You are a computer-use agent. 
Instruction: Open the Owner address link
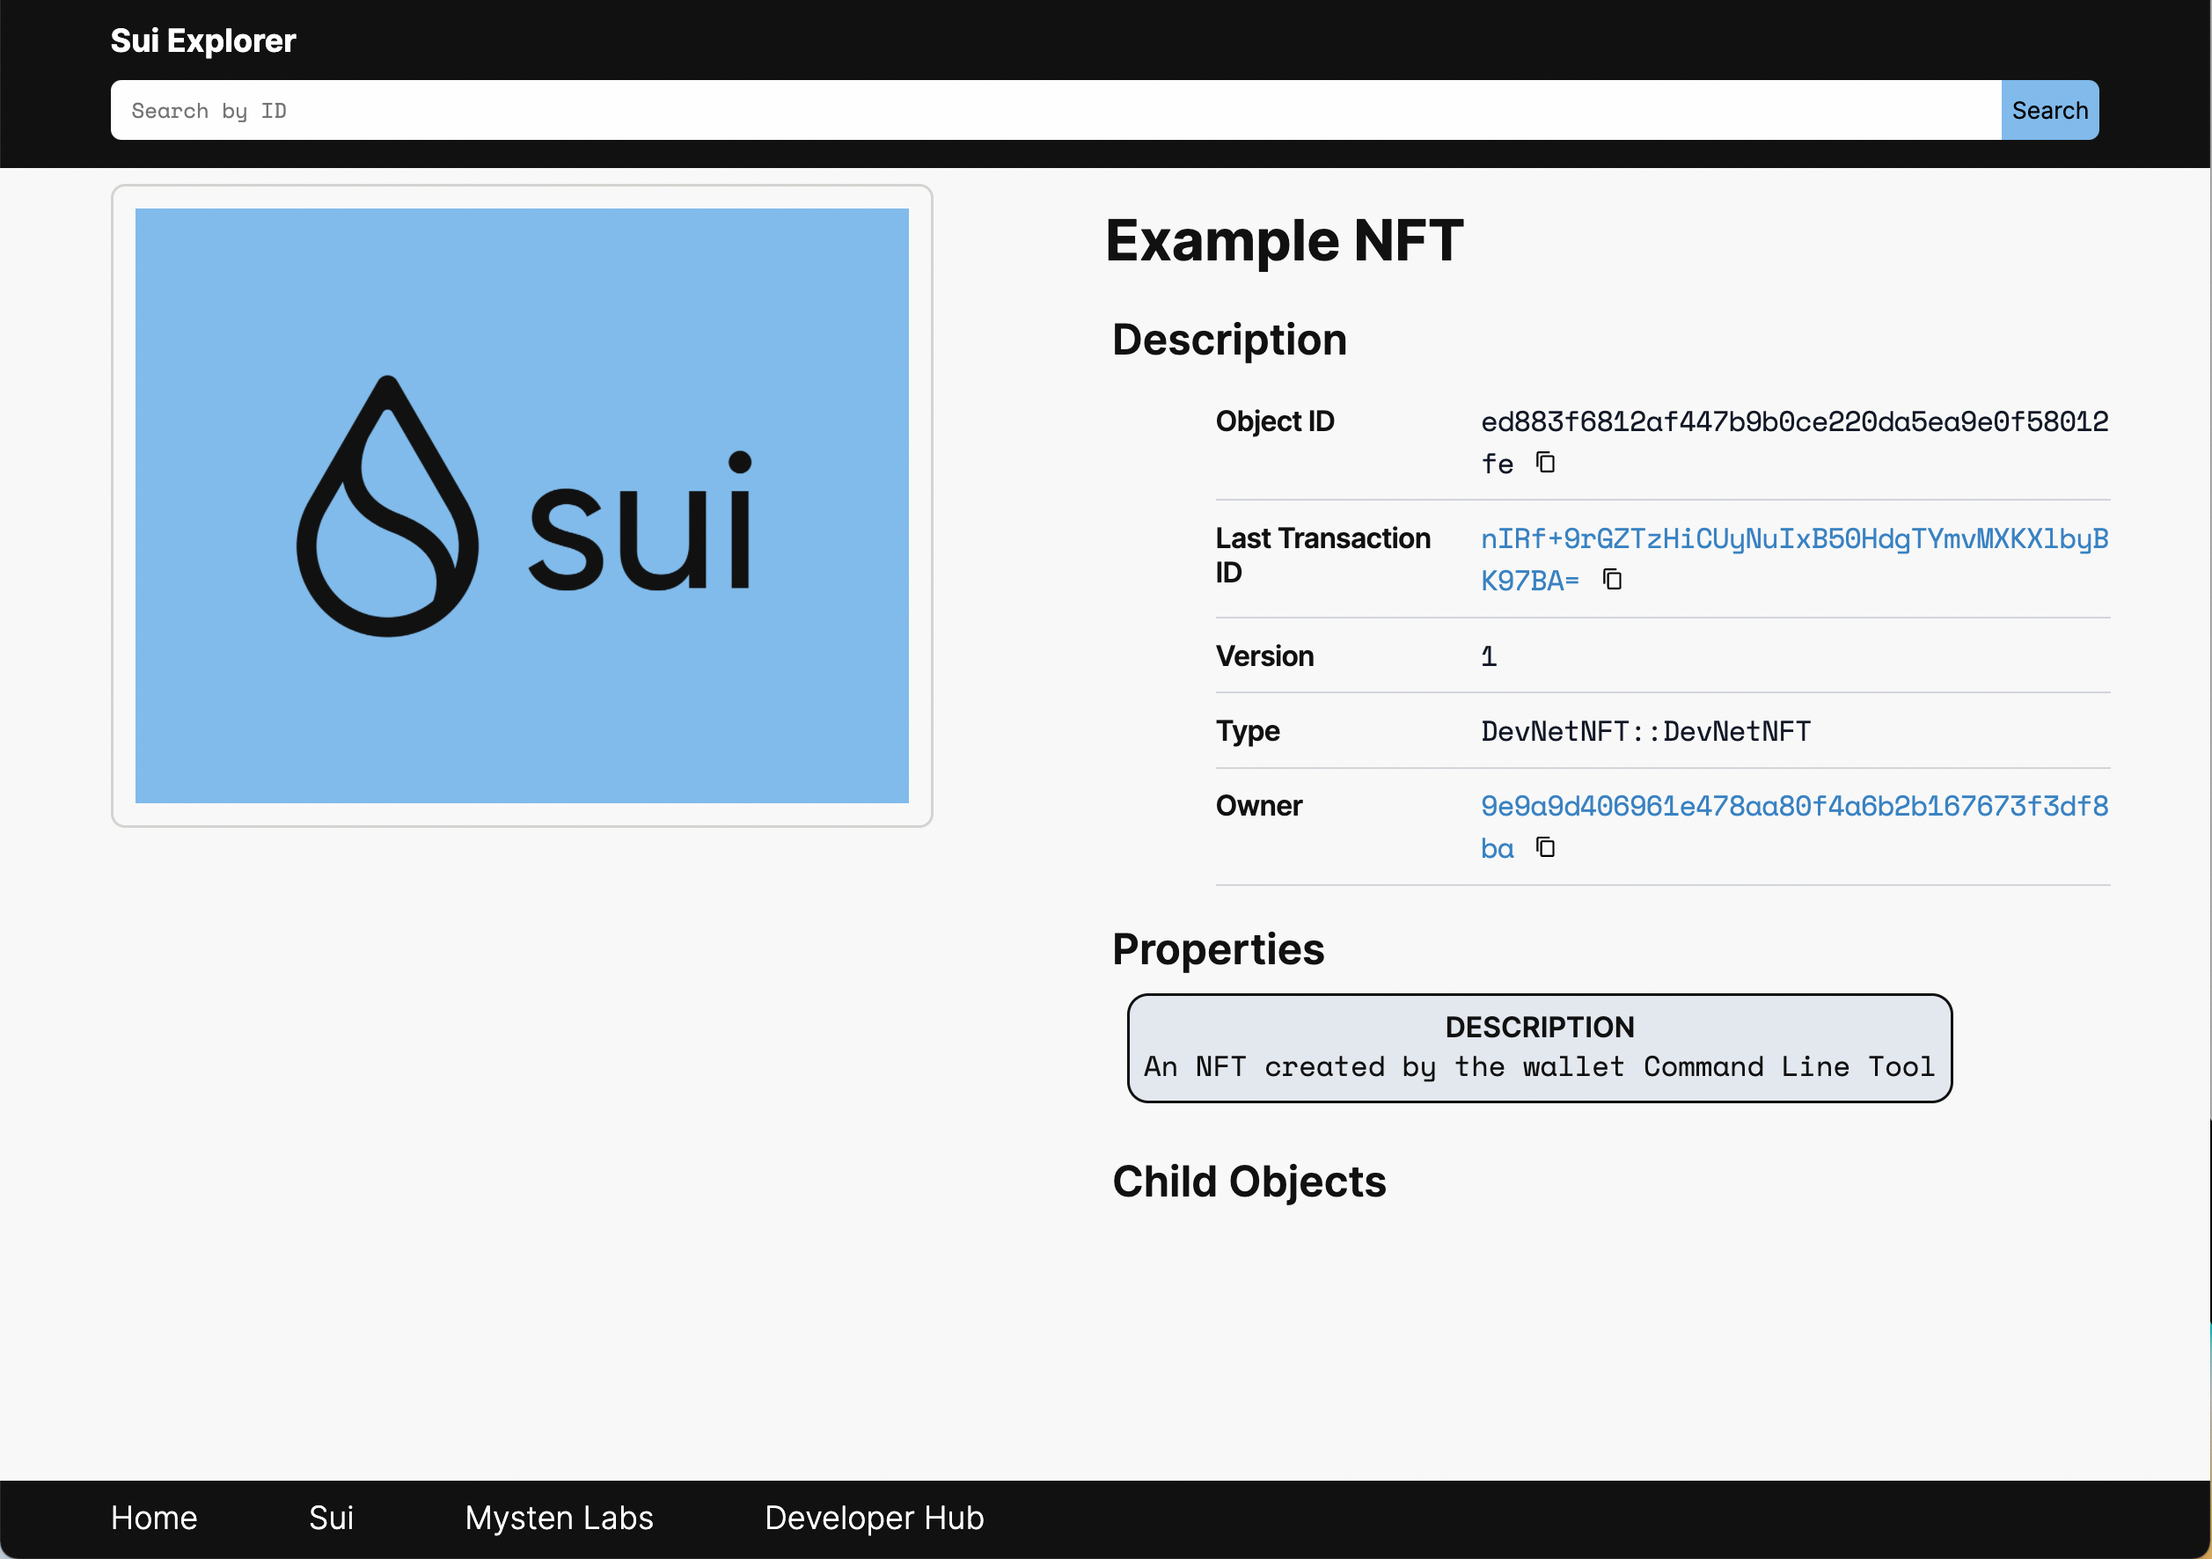1794,827
